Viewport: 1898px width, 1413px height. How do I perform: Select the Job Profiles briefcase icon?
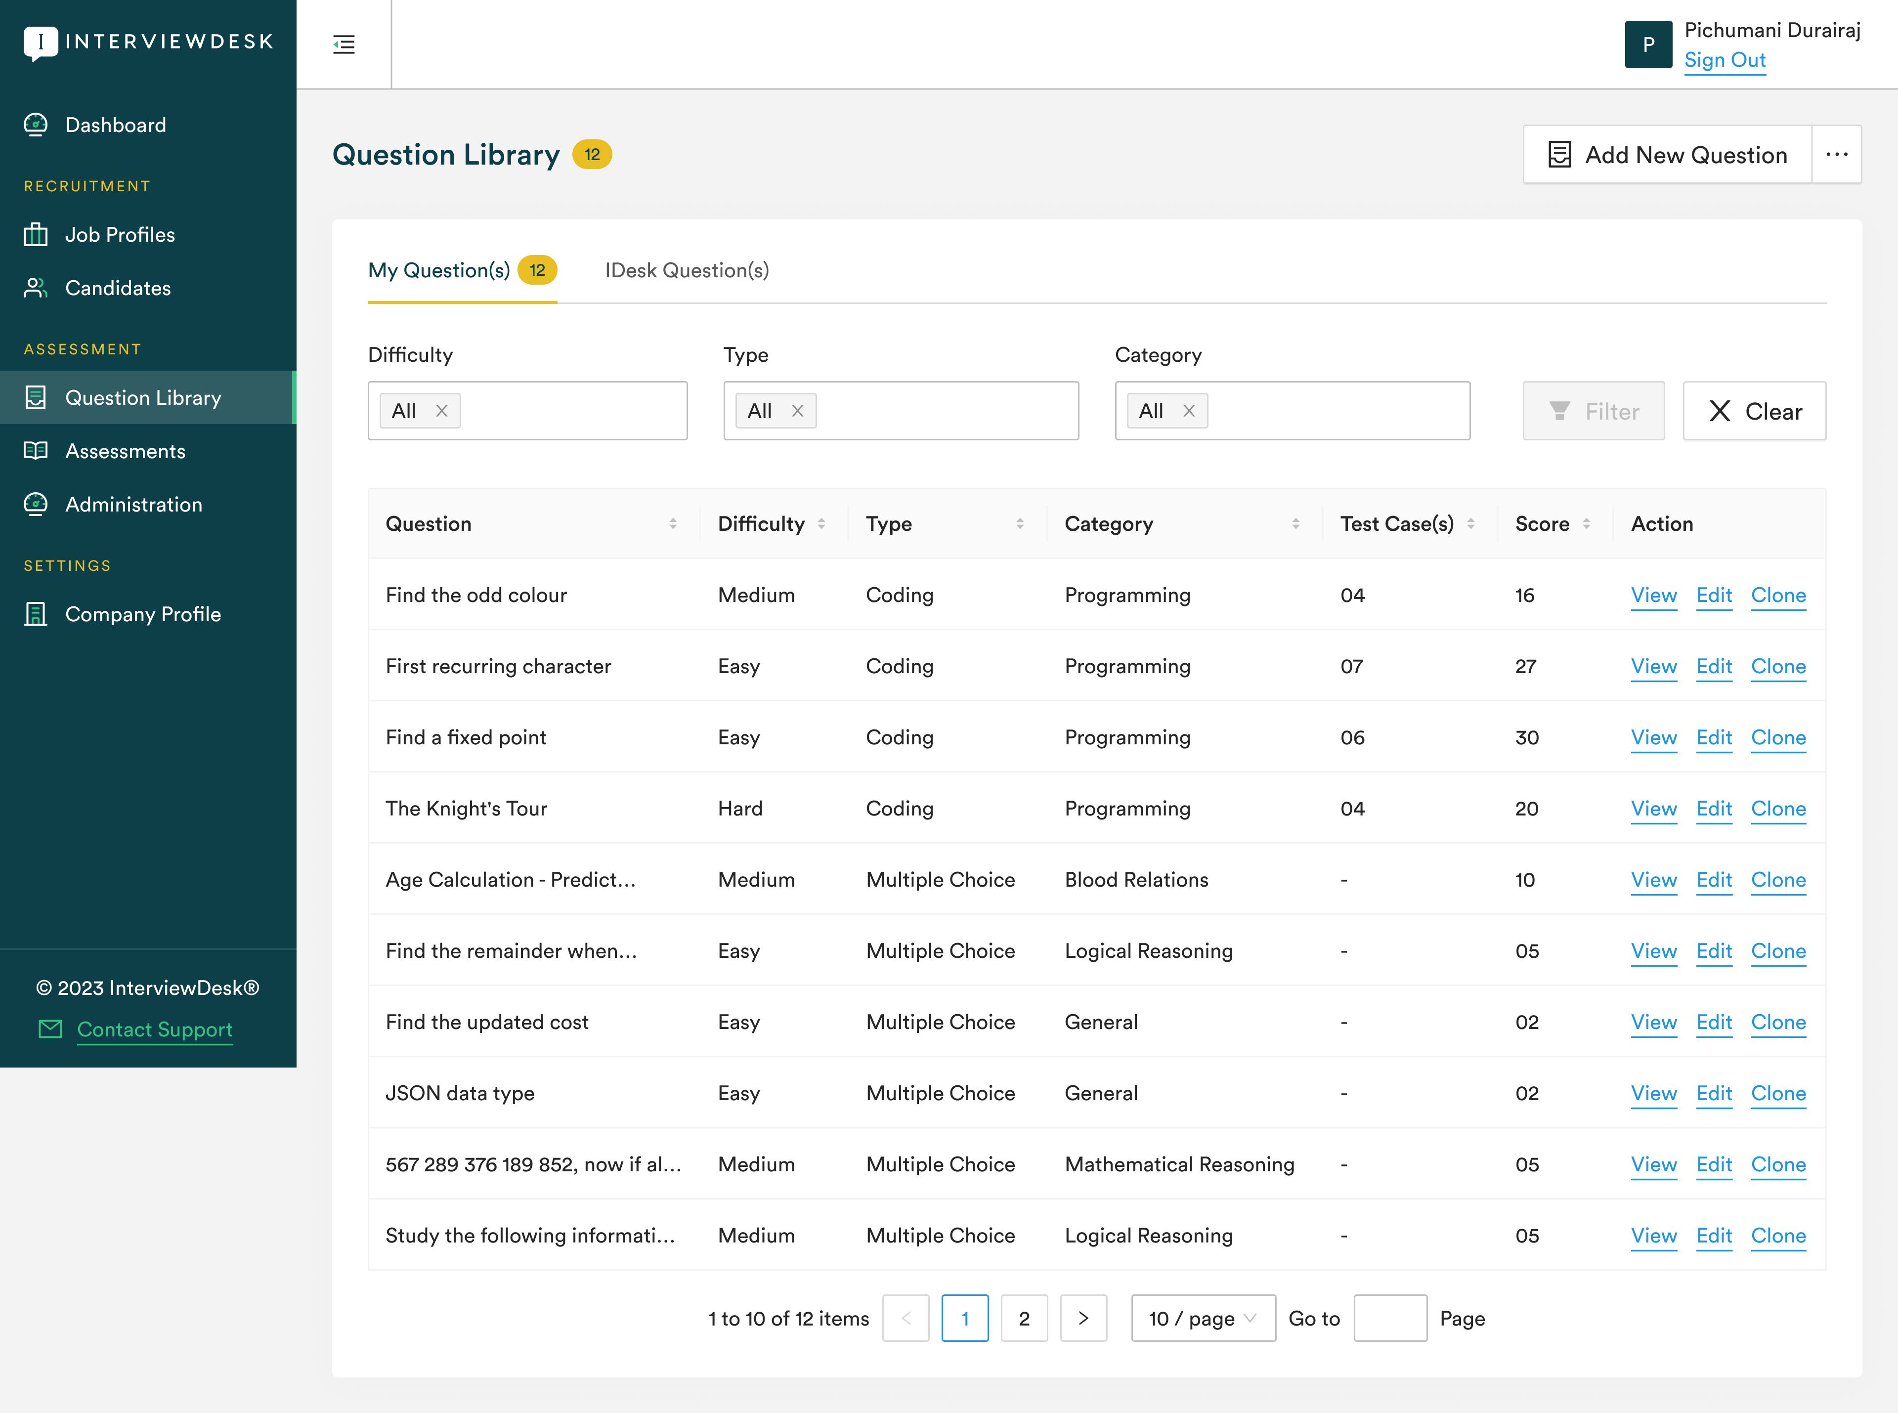pos(35,234)
